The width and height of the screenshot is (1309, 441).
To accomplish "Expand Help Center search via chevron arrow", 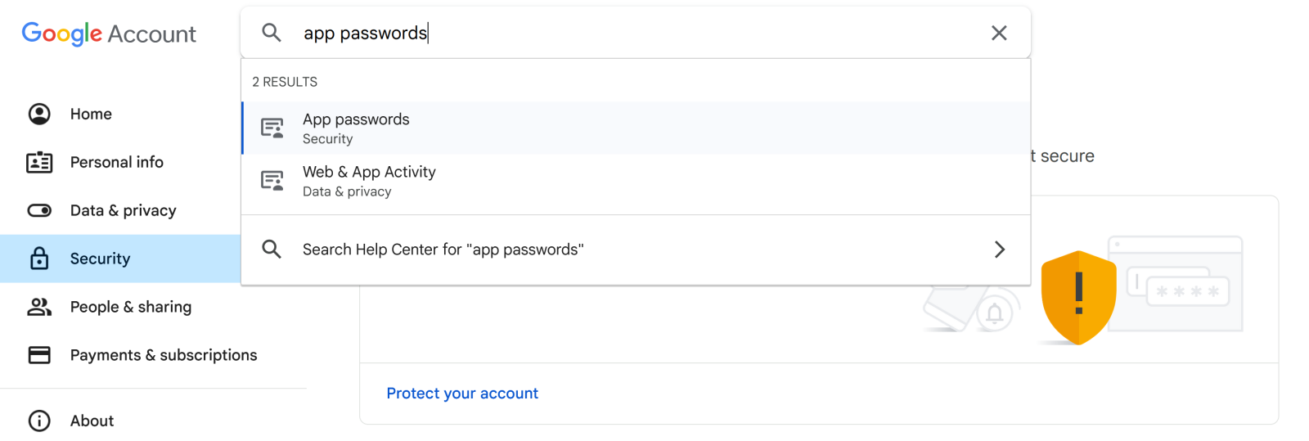I will tap(999, 250).
